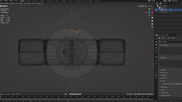Click the red X axis on the navigation gizmo
Screen dimensions: 182x102
click(152, 12)
